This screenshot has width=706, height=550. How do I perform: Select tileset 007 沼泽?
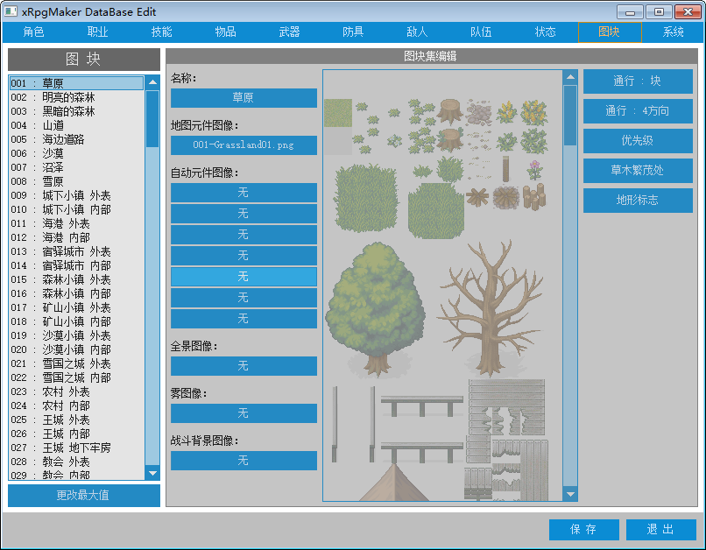(76, 167)
